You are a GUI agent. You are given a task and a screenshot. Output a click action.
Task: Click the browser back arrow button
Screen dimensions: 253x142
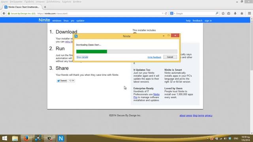[x=4, y=13]
